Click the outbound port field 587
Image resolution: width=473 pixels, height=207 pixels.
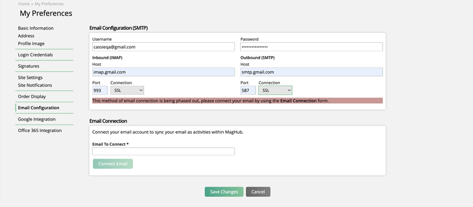[x=248, y=90]
